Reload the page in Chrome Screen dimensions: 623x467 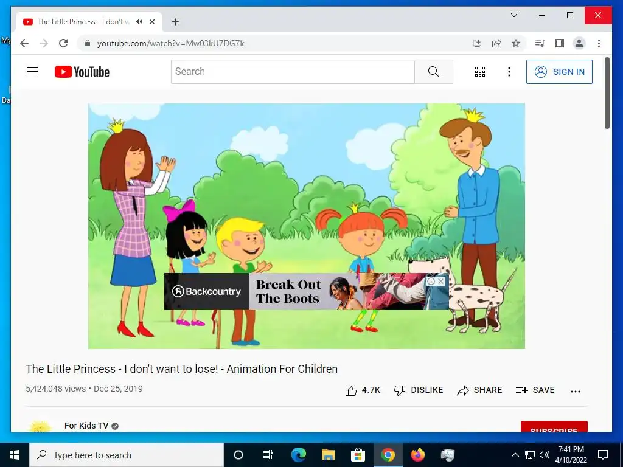coord(63,43)
